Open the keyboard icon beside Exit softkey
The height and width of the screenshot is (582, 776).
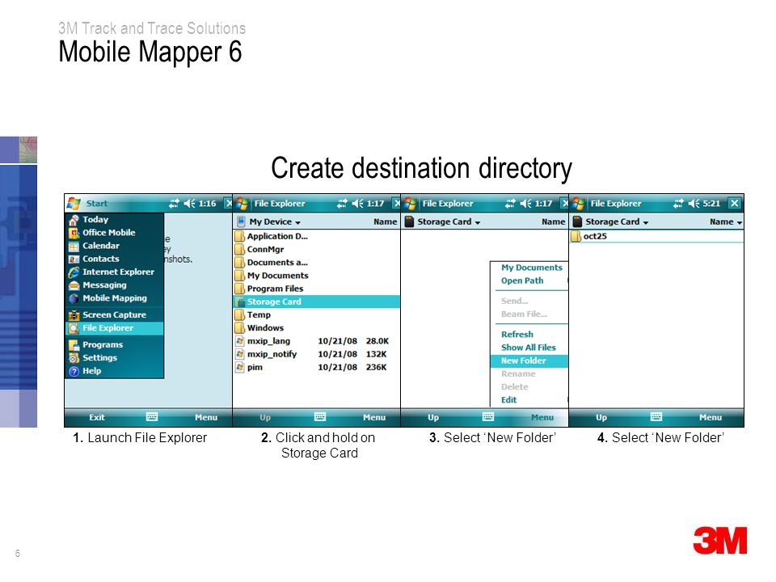coord(152,417)
